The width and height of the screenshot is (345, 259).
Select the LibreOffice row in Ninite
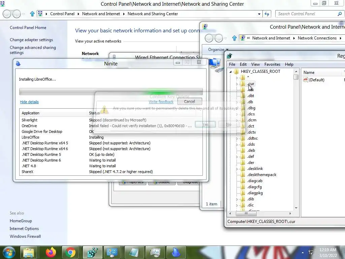[111, 137]
